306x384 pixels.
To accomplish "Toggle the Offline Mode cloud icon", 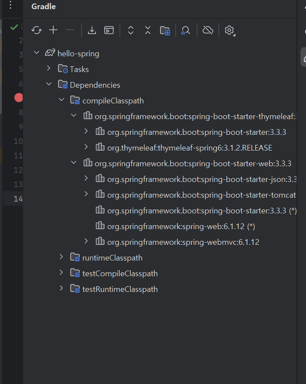I will [x=208, y=31].
